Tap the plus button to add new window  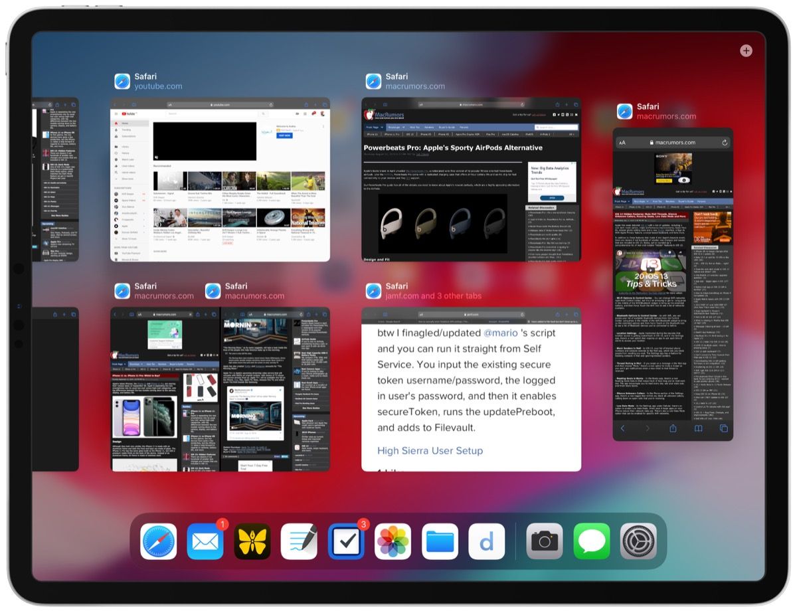(x=746, y=50)
